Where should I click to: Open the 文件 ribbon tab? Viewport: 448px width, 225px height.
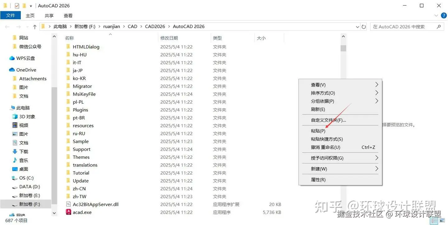coord(11,15)
